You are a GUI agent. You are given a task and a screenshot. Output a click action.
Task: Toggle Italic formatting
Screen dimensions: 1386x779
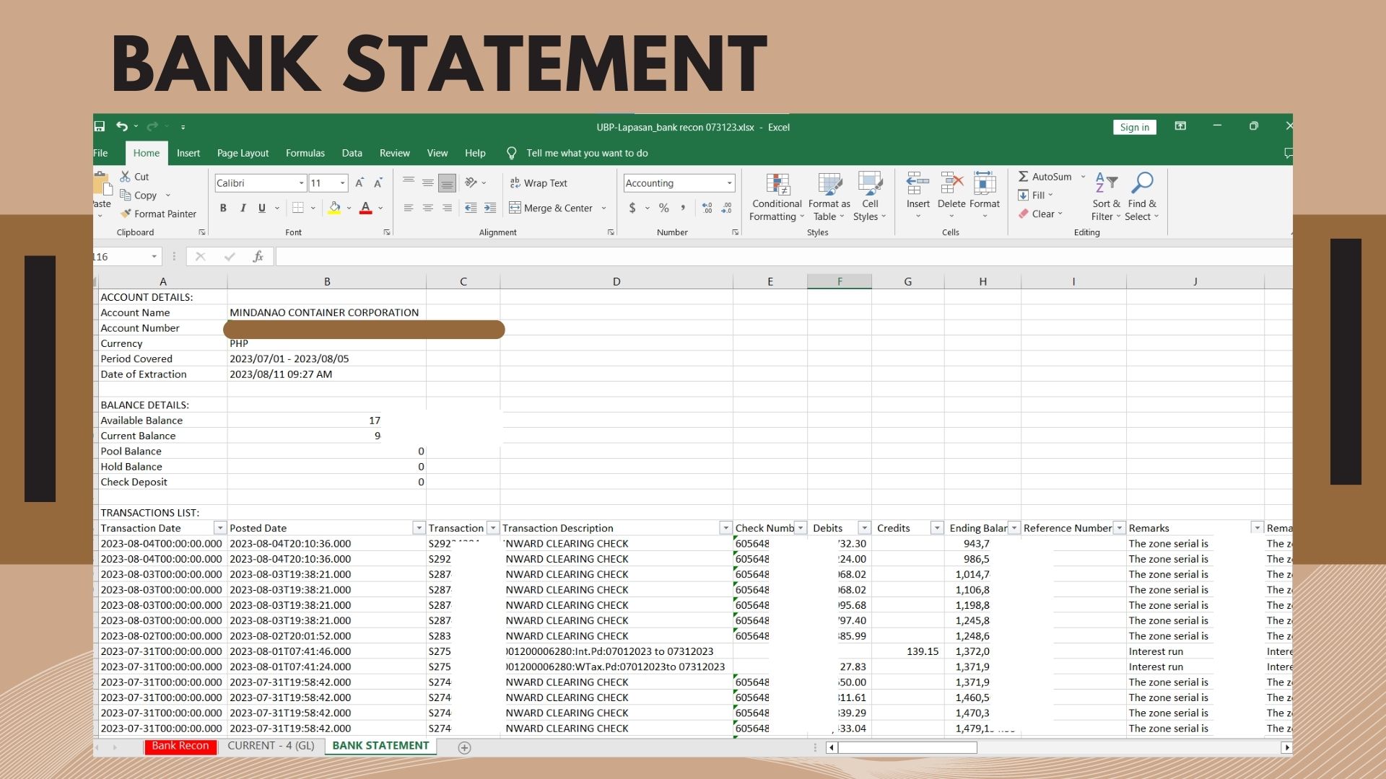[243, 208]
